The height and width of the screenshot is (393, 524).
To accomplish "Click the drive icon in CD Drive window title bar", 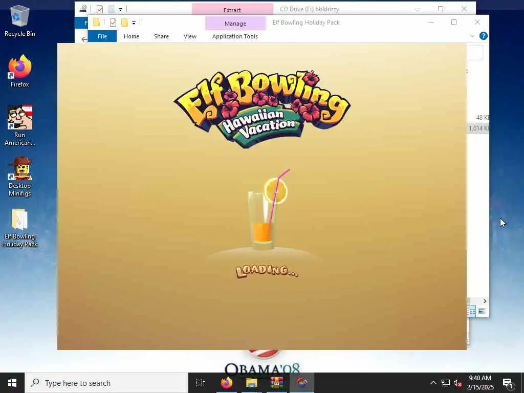I will tap(83, 9).
